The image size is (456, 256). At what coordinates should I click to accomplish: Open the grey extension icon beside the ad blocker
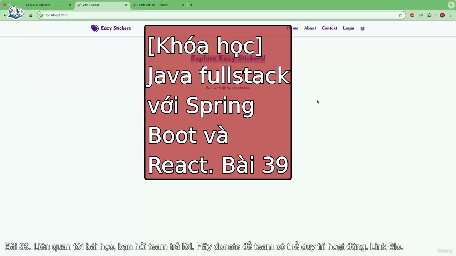(421, 15)
